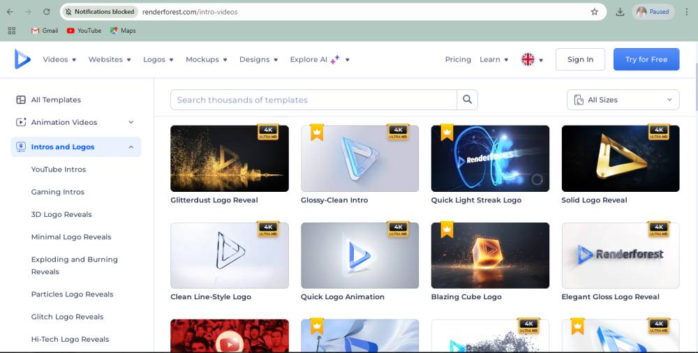Viewport: 698px width, 353px height.
Task: Click the Try for Free button
Action: (x=646, y=59)
